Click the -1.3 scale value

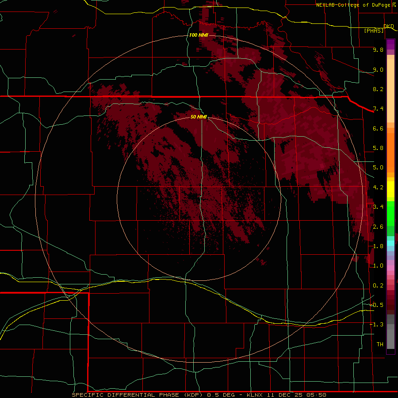tap(376, 325)
